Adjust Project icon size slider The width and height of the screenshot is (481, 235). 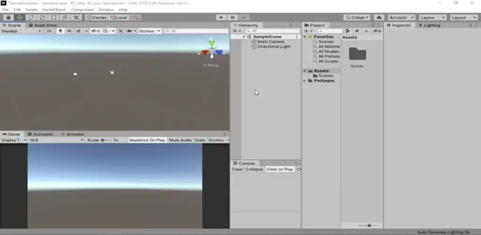pos(369,226)
